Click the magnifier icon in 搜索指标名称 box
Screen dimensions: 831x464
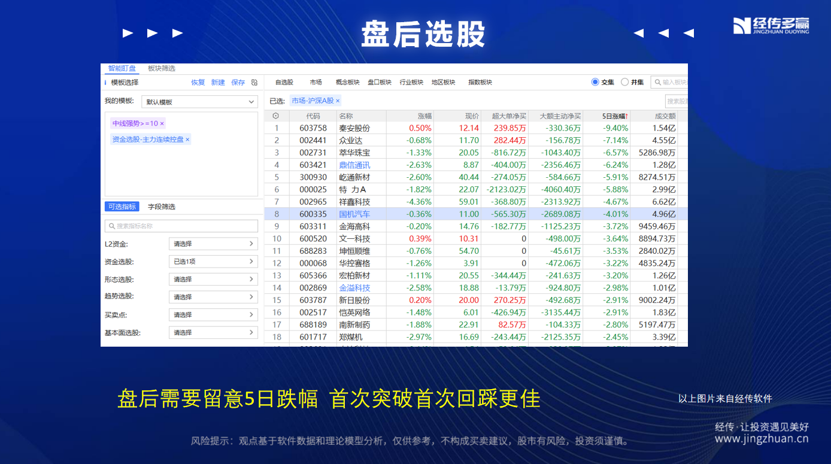(112, 226)
